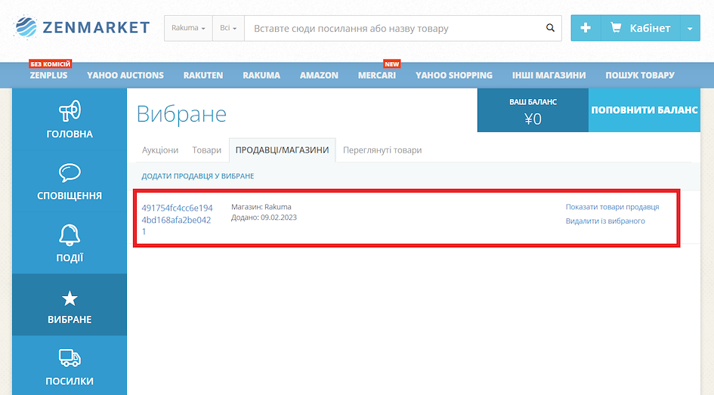The width and height of the screenshot is (714, 395).
Task: Click ДОДАТИ ПРОДАВЦЯ У ВИБРАНЕ link
Action: coord(198,176)
